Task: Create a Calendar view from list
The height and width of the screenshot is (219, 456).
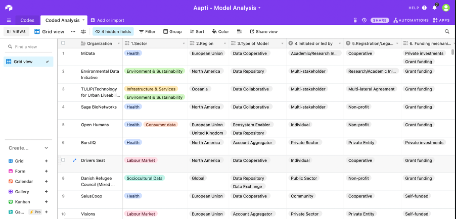Action: (24, 181)
